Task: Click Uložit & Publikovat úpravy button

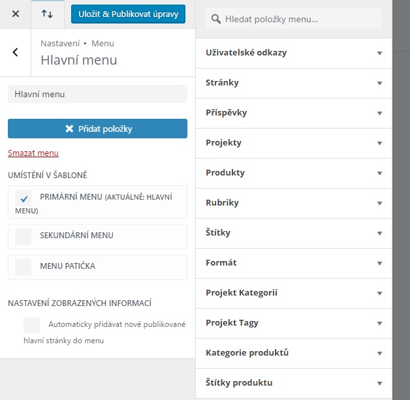Action: [x=128, y=14]
